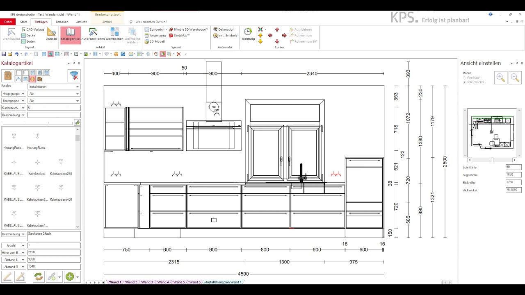Zoom in with the plus magnifier
The width and height of the screenshot is (525, 295).
click(501, 77)
